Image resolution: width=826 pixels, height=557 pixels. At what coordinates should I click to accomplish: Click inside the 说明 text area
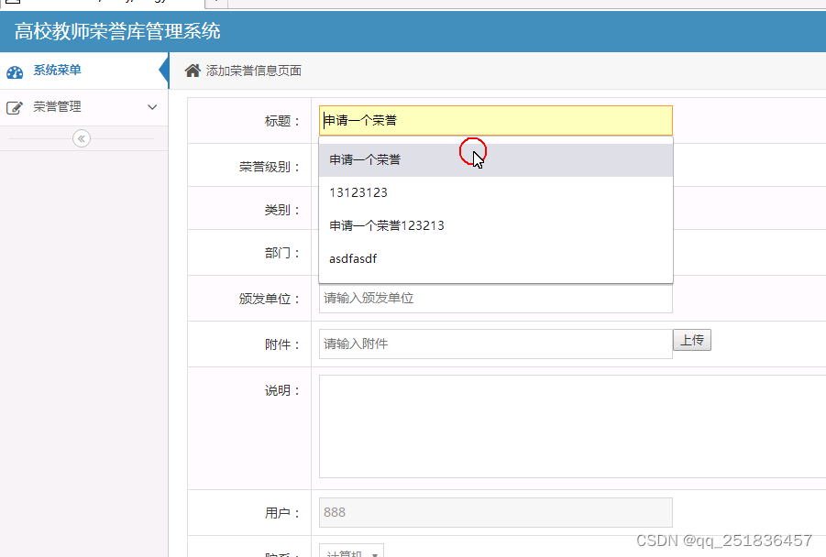point(568,426)
